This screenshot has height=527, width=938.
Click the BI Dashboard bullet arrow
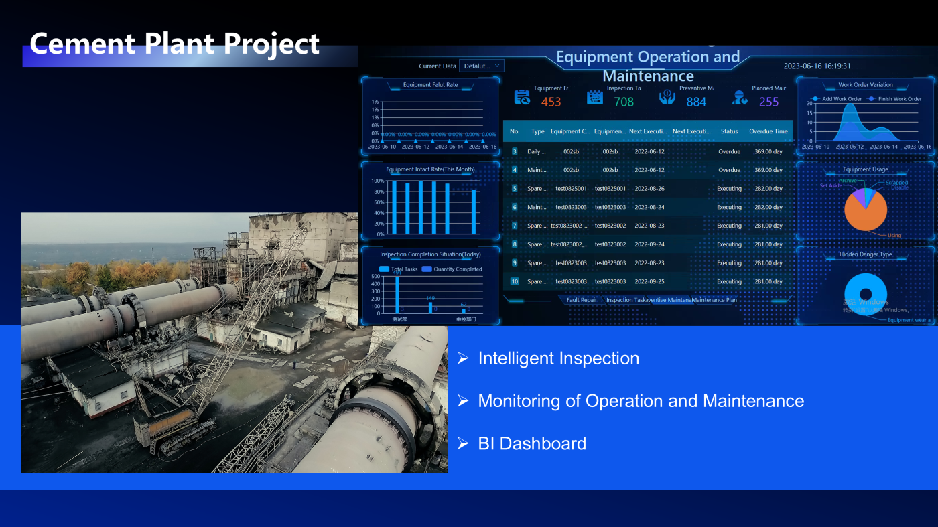462,443
